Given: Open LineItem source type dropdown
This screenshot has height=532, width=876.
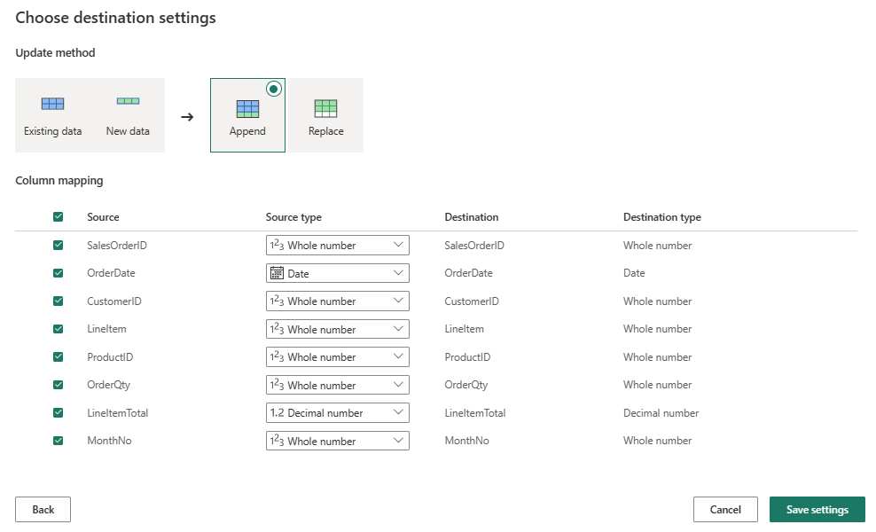Looking at the screenshot, I should [x=338, y=329].
